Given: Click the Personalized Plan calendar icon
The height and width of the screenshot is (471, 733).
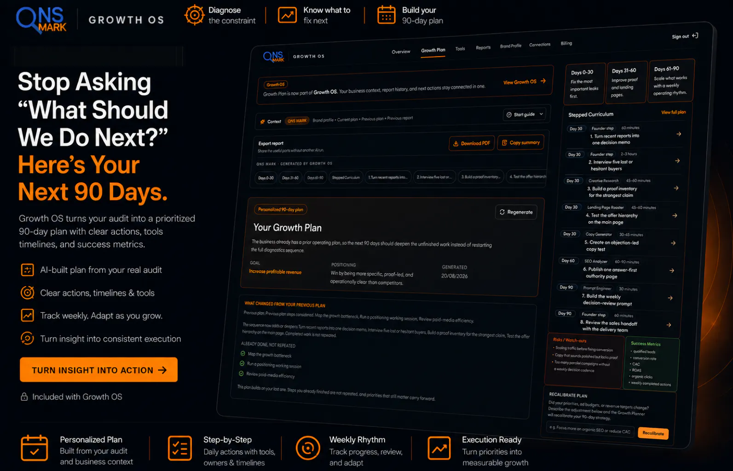Looking at the screenshot, I should (35, 448).
